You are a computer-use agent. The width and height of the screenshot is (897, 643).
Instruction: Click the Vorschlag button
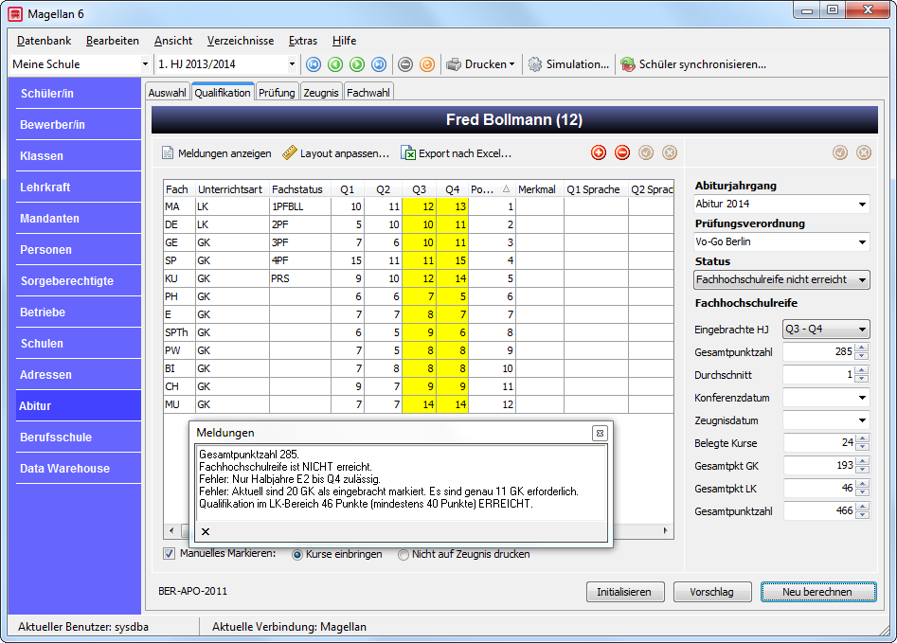click(712, 592)
